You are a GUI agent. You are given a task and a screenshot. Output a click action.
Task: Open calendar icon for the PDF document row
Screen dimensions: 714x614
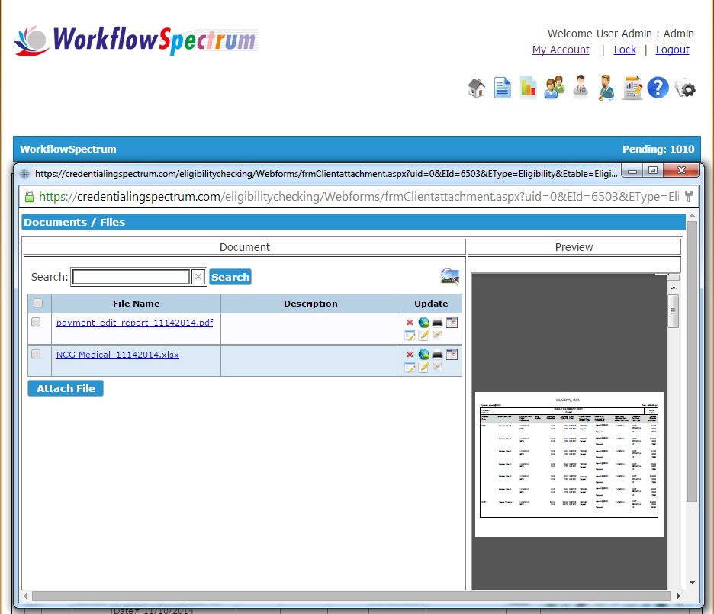[452, 323]
